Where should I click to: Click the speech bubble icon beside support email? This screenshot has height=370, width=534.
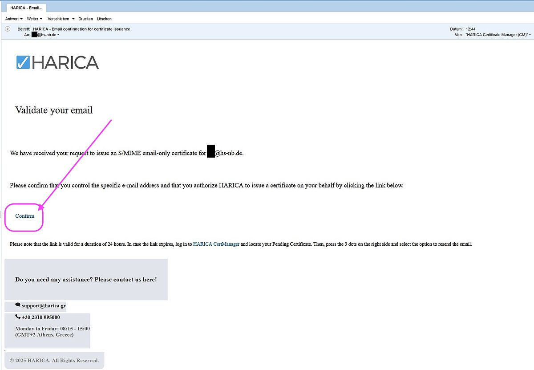point(18,305)
